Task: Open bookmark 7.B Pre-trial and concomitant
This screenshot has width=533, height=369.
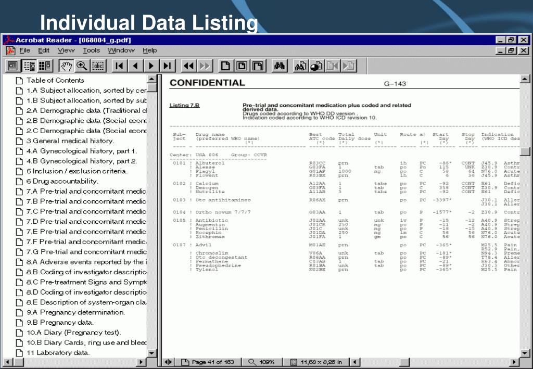Action: click(x=86, y=201)
